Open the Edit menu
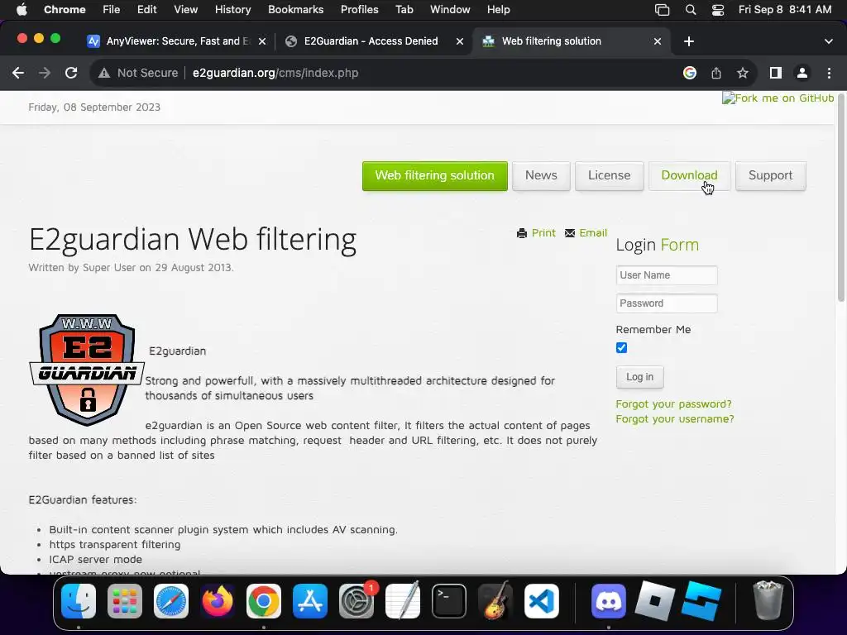The width and height of the screenshot is (847, 635). [147, 9]
